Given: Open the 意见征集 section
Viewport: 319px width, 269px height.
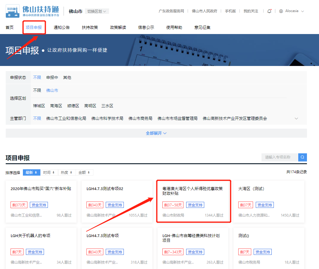Looking at the screenshot, I should pyautogui.click(x=202, y=27).
